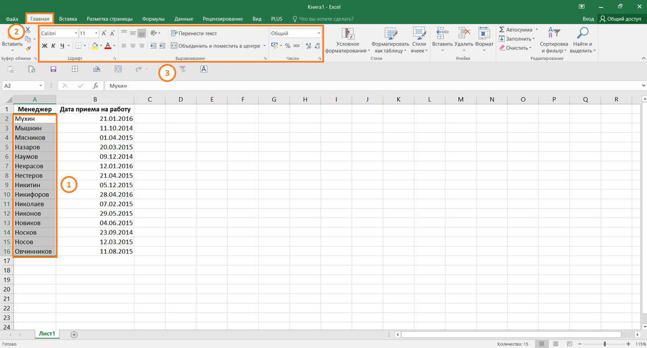Apply red font color
Viewport: 647px width, 348px height.
pyautogui.click(x=108, y=46)
